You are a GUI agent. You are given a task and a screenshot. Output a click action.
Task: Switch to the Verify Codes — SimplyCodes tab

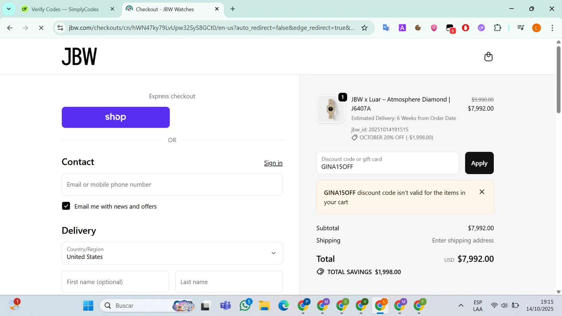pyautogui.click(x=65, y=9)
